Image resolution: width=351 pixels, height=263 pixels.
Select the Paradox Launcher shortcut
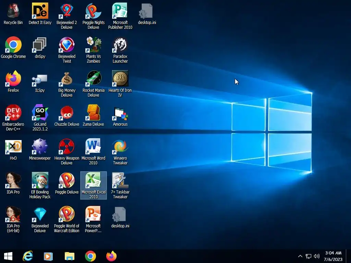(x=120, y=50)
